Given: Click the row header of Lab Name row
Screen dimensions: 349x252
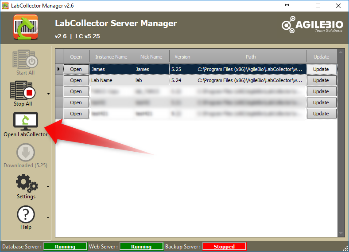Looking at the screenshot, I should 59,80.
